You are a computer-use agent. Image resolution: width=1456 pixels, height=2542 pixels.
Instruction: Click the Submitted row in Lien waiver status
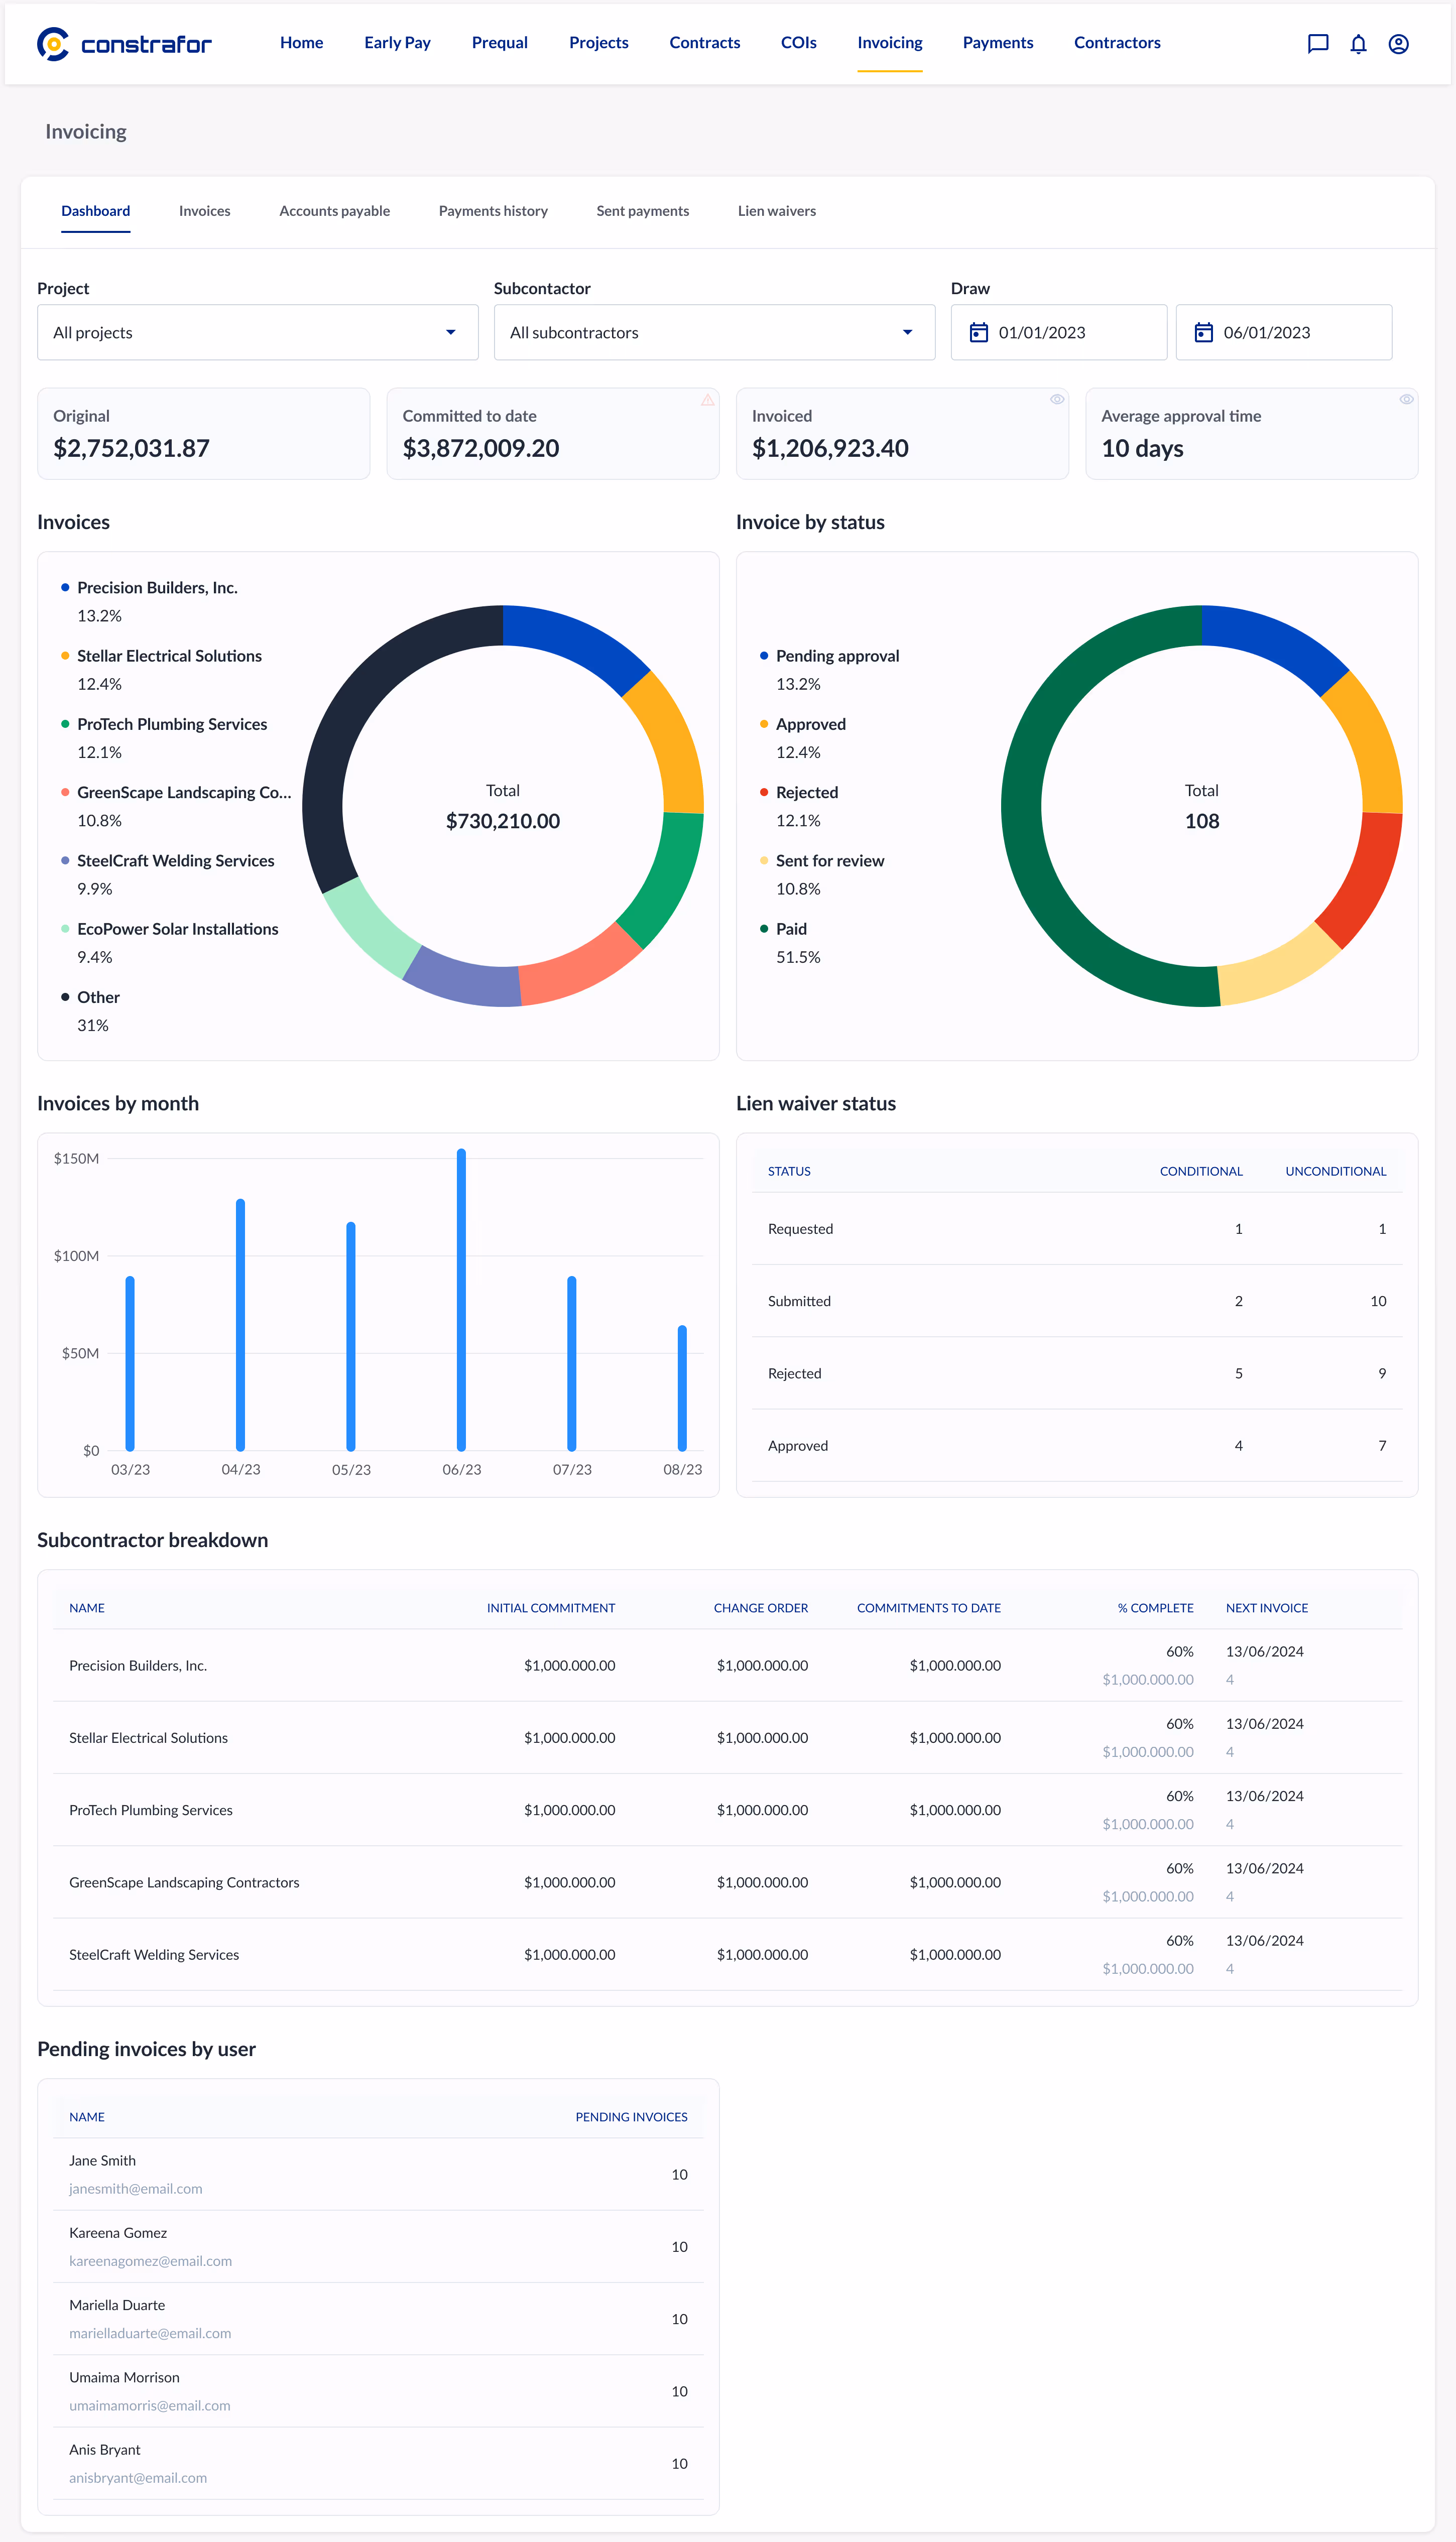pyautogui.click(x=1077, y=1302)
